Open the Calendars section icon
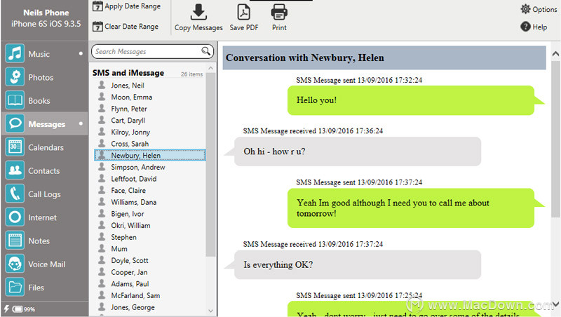This screenshot has width=561, height=317. pyautogui.click(x=15, y=147)
